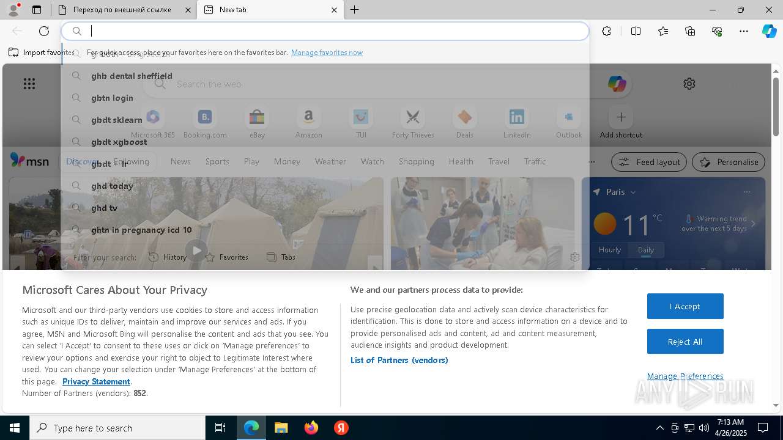Select suggestion 'ghtn in pregnancy icd 10'
Image resolution: width=783 pixels, height=440 pixels.
click(x=325, y=230)
